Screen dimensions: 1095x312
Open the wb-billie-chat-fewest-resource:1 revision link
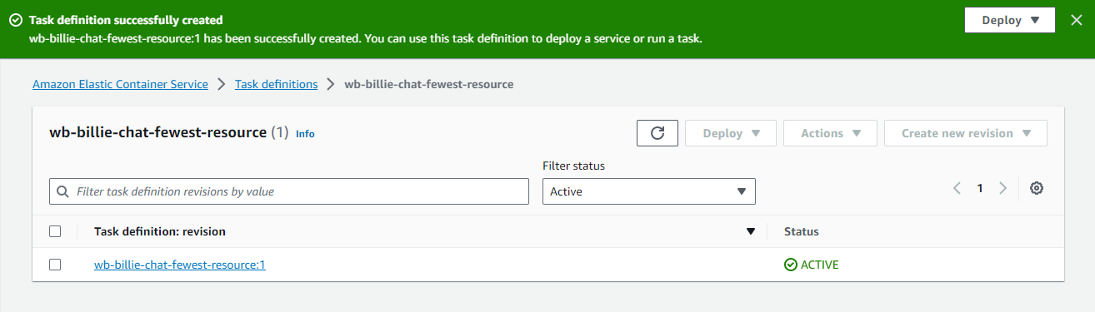180,265
